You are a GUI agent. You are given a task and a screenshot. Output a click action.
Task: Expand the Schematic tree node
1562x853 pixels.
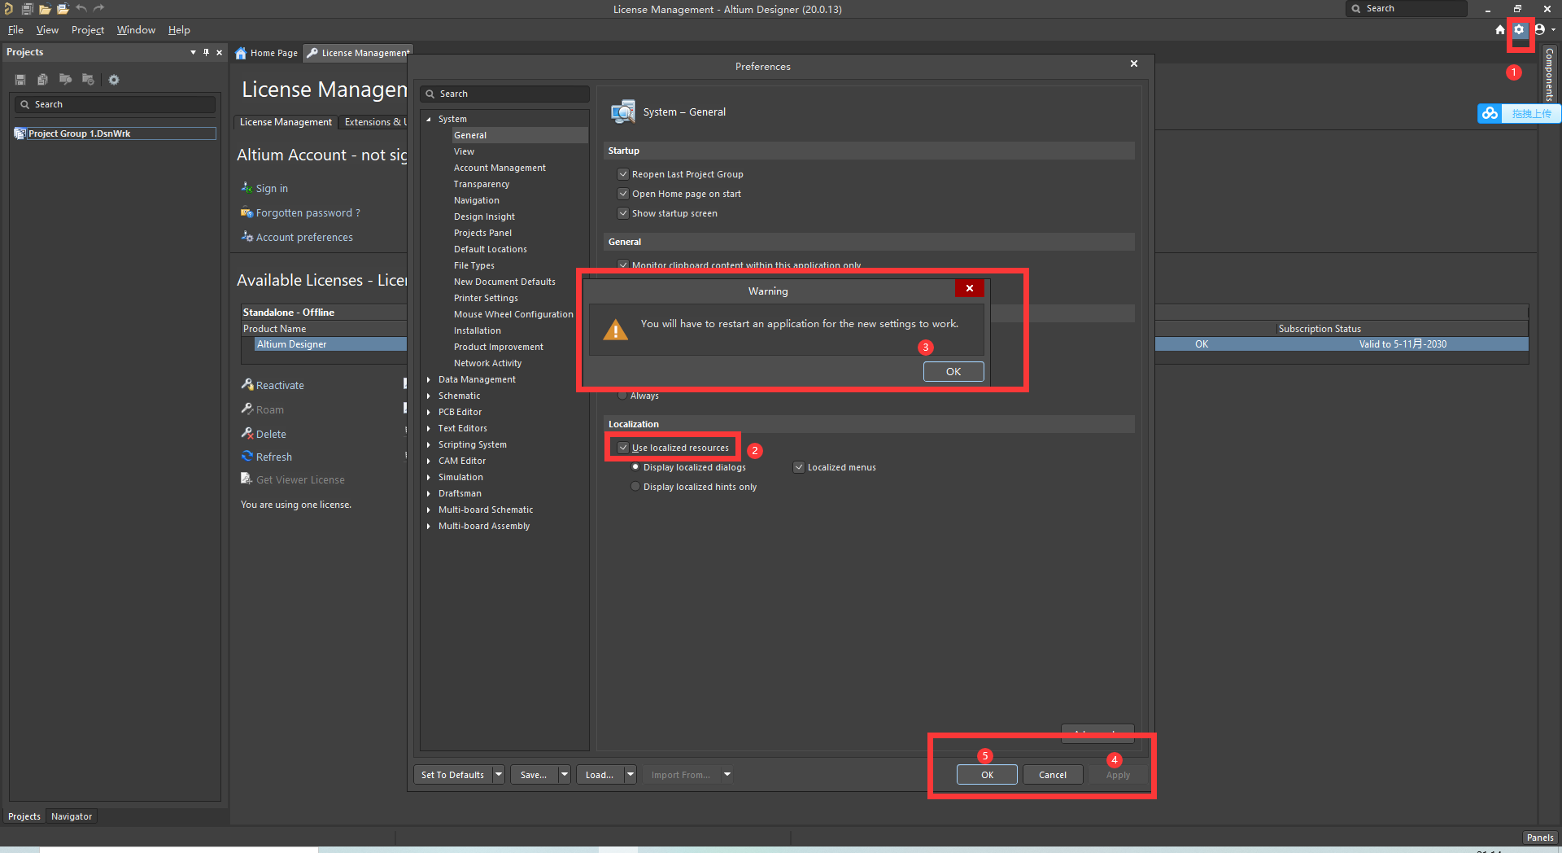click(429, 396)
